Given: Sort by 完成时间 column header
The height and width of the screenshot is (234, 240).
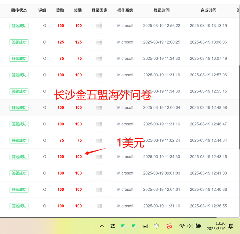Looking at the screenshot, I should pyautogui.click(x=208, y=10).
